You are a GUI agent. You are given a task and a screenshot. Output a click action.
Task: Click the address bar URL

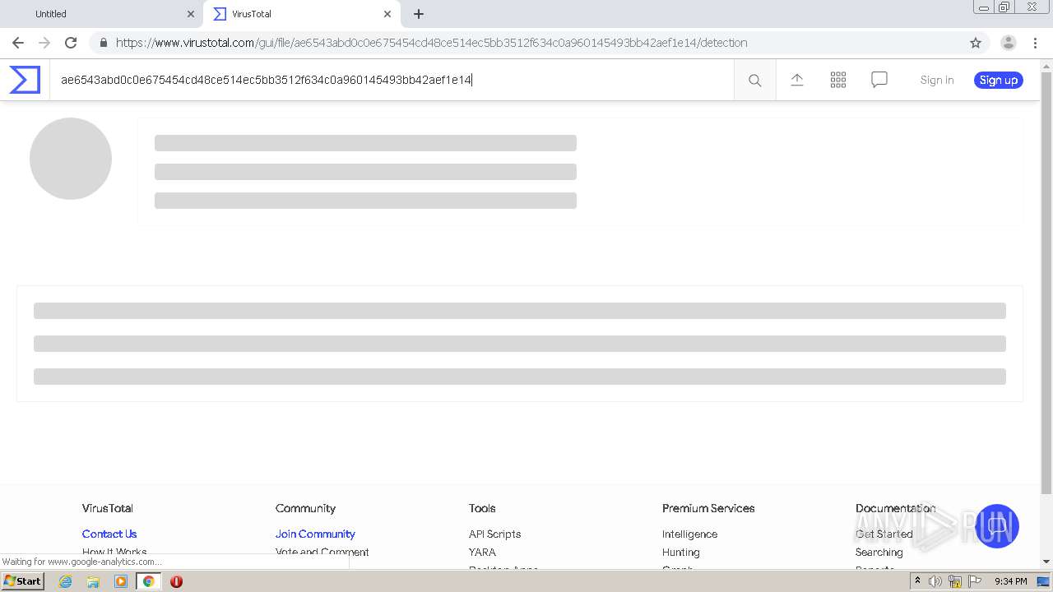click(431, 43)
